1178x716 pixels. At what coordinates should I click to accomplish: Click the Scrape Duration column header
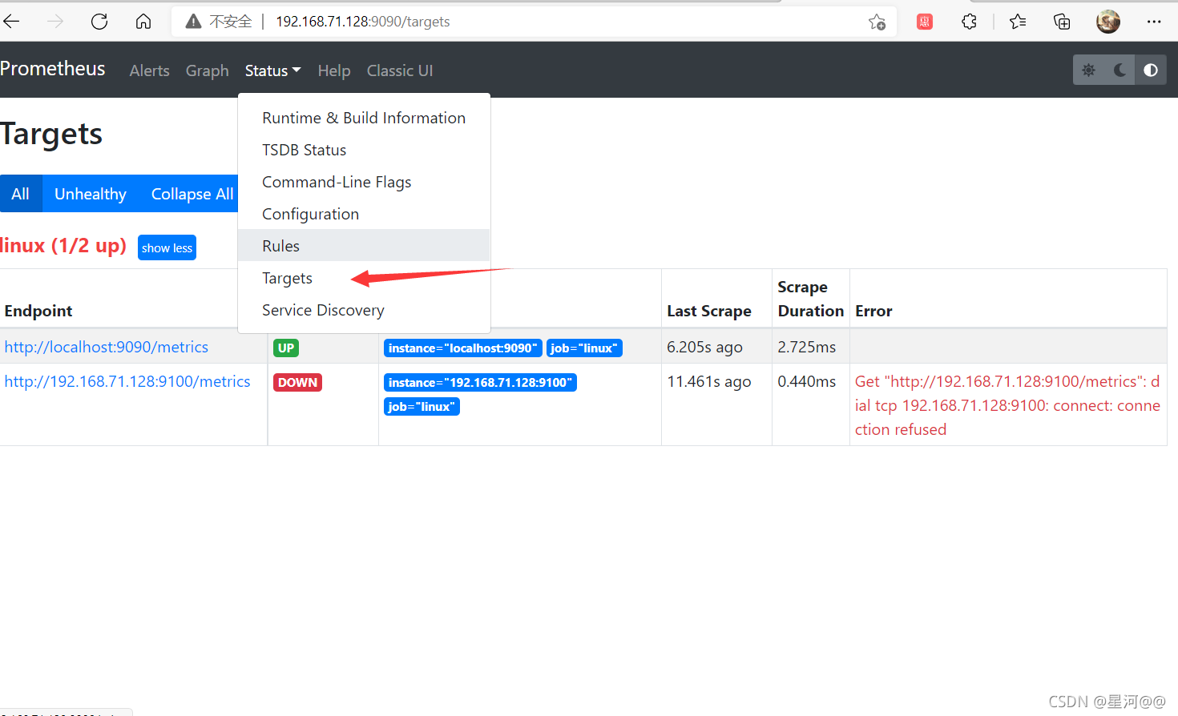(810, 299)
